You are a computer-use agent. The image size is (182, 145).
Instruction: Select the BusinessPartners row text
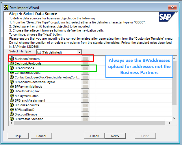[27, 59]
